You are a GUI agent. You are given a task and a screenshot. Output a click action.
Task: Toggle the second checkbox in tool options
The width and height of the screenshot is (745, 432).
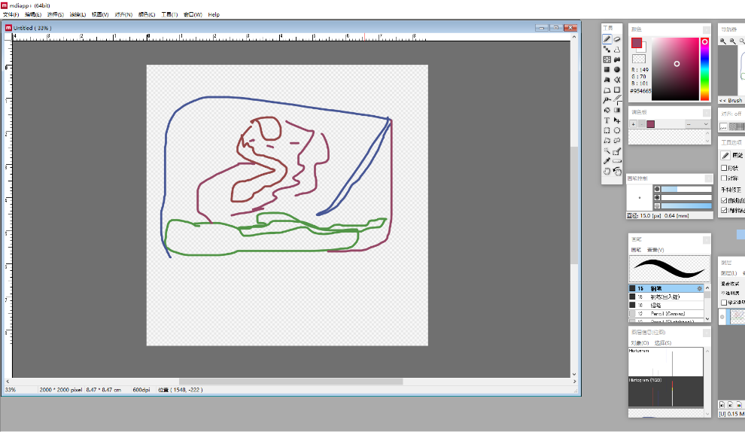point(724,178)
